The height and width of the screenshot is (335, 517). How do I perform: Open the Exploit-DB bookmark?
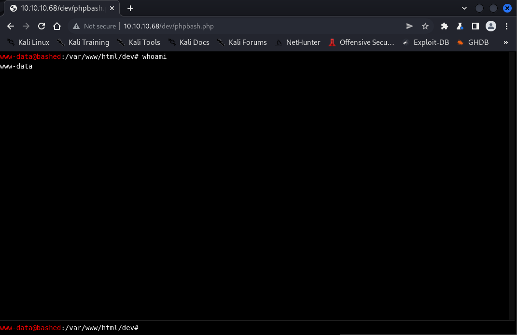pyautogui.click(x=425, y=42)
